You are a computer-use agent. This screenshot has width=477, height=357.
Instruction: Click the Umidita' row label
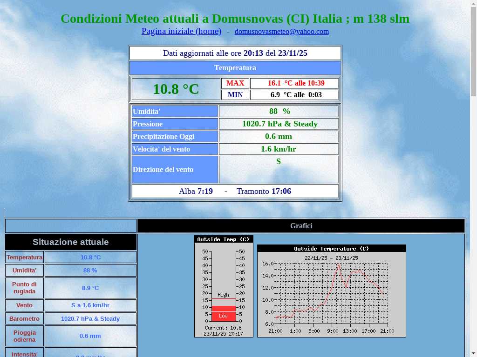tap(175, 112)
